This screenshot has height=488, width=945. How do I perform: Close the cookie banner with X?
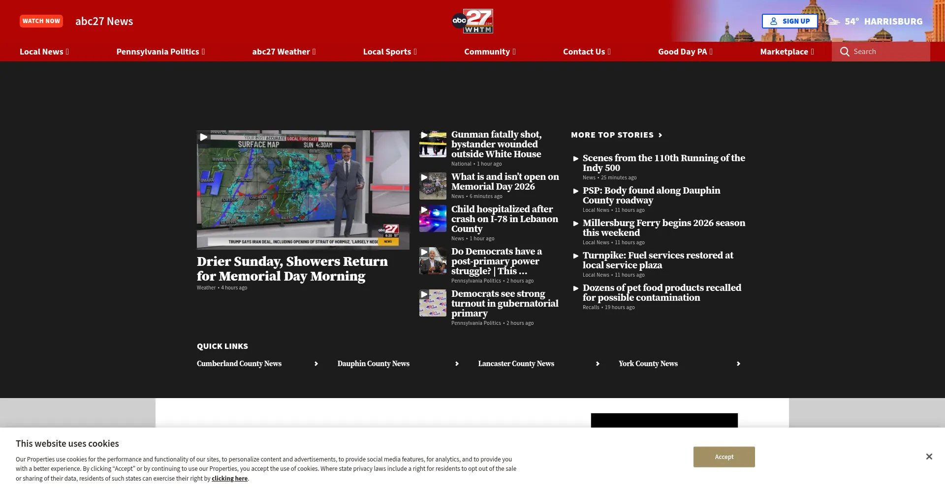tap(929, 457)
